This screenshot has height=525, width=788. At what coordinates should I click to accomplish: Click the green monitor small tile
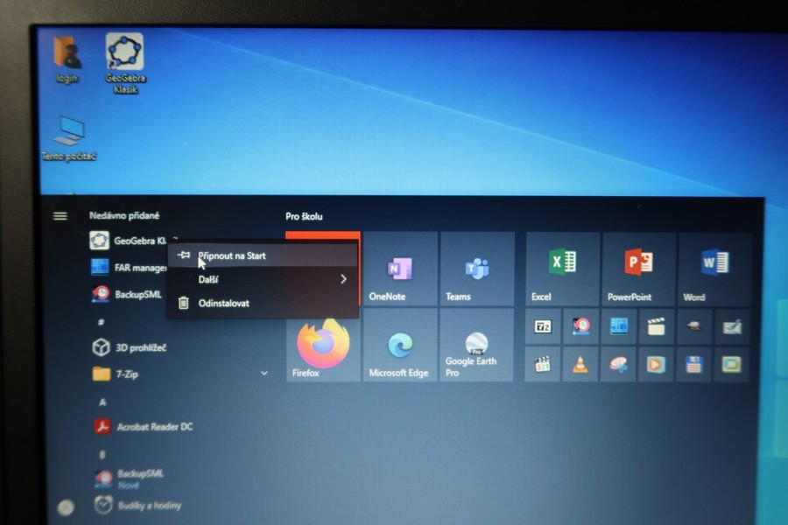point(732,365)
